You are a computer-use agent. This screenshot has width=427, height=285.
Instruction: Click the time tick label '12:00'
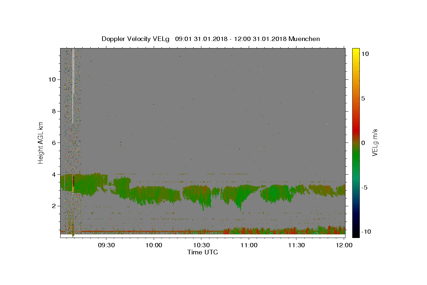[x=344, y=245]
